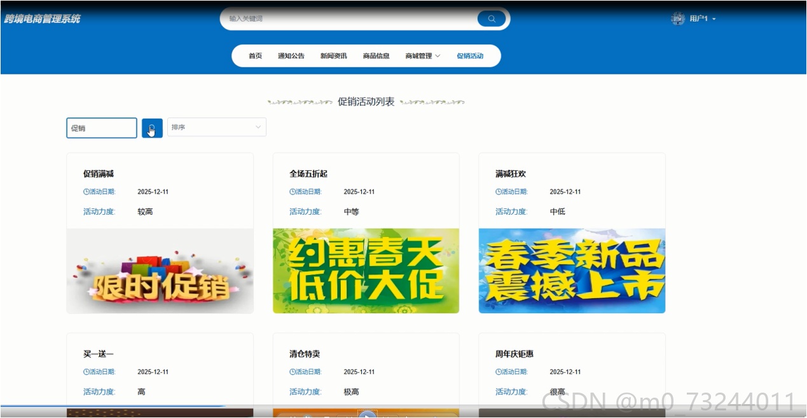Screen dimensions: 807x418
Task: Click the 中等 intensity value in the 全场五折起 card
Action: [351, 212]
